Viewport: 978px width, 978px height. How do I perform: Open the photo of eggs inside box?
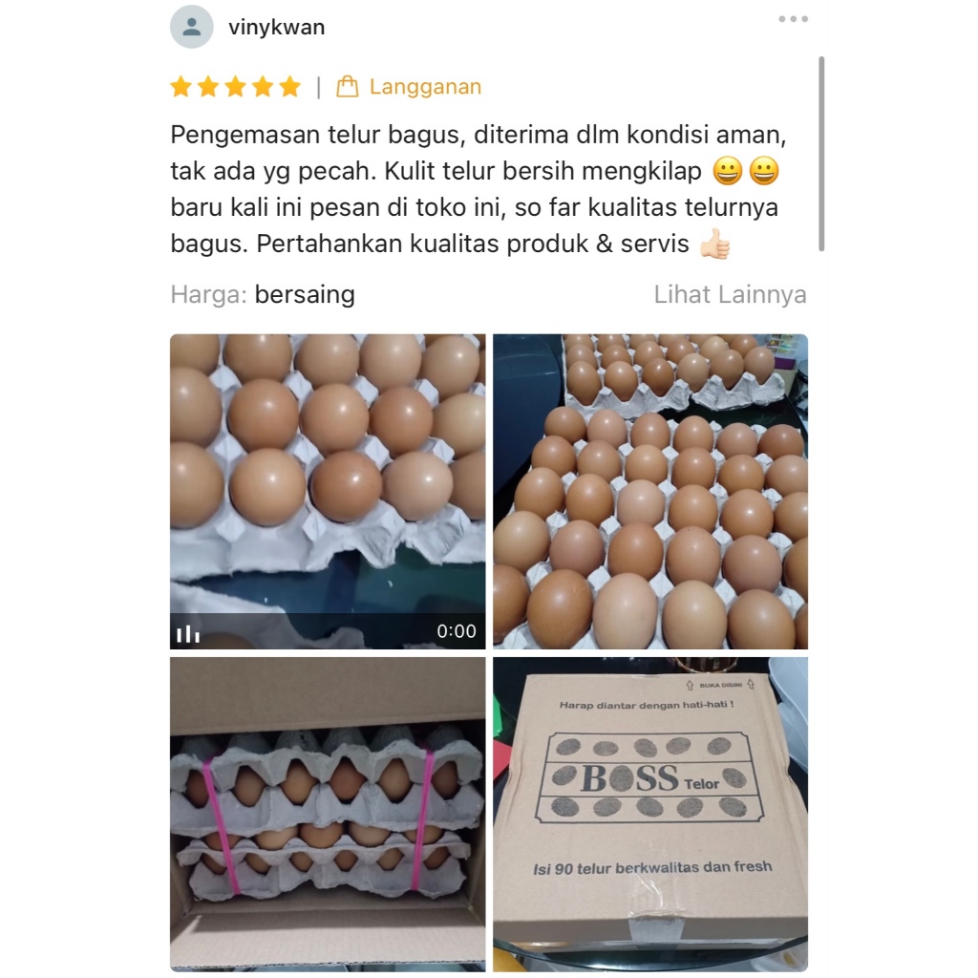[x=328, y=814]
